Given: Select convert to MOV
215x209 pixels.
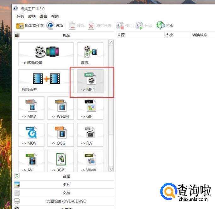Looking at the screenshot, I should [31, 135].
